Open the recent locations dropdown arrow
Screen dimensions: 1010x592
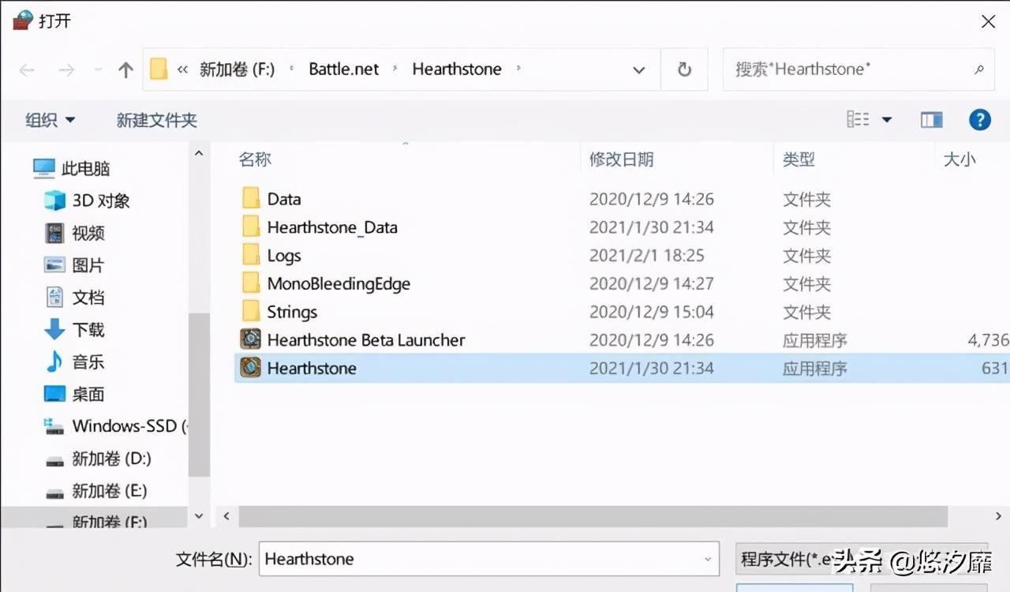pyautogui.click(x=98, y=70)
